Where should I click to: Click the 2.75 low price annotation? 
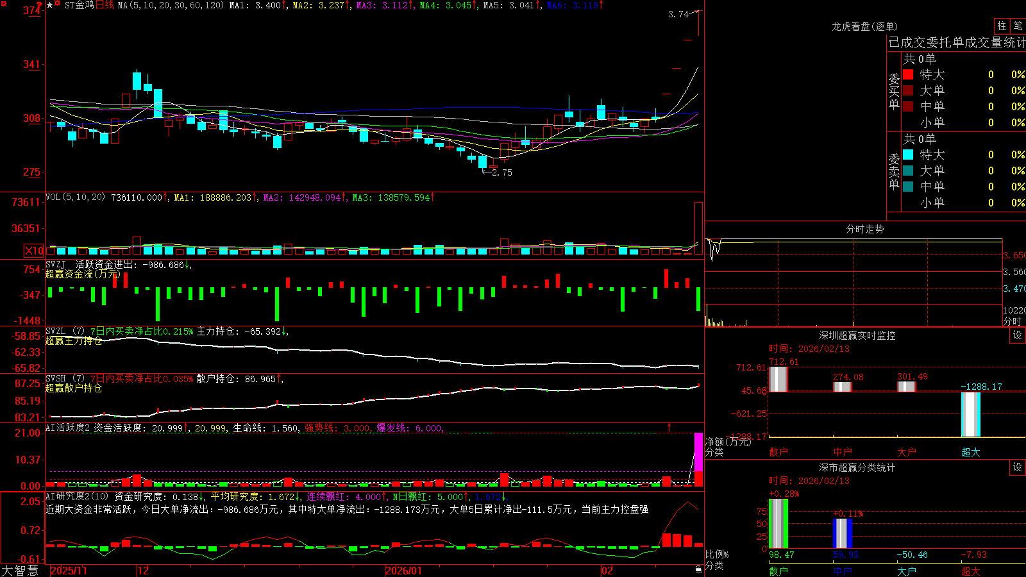pos(501,172)
